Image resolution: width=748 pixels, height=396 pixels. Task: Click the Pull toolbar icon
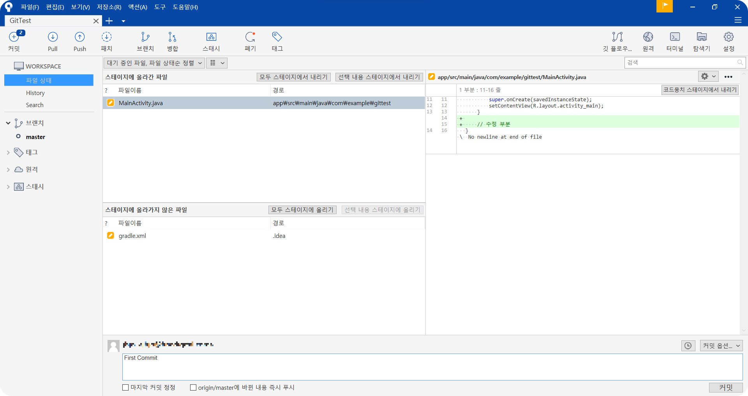point(53,41)
